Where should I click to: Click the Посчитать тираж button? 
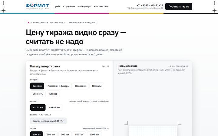tap(179, 7)
